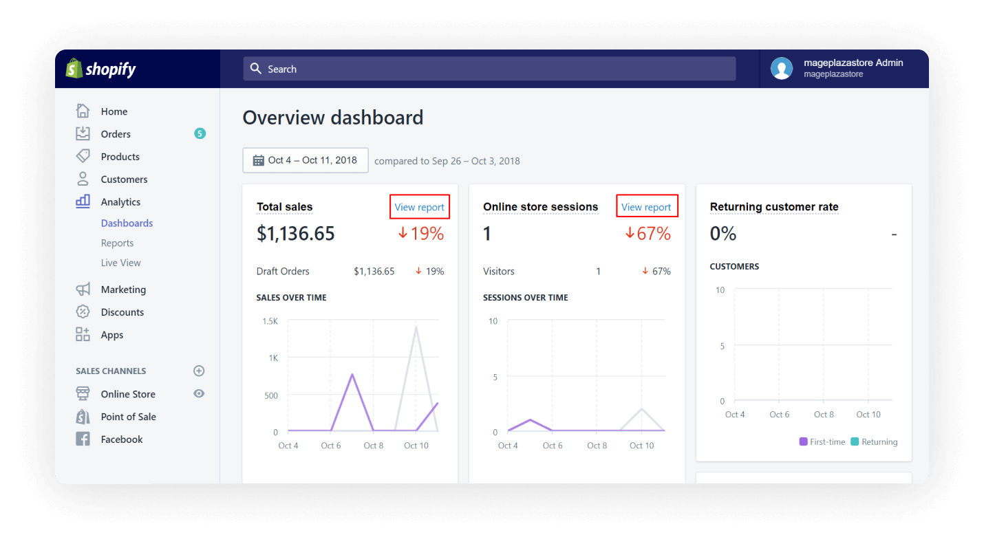Image resolution: width=984 pixels, height=546 pixels.
Task: Select the First-time legend marker
Action: click(x=803, y=441)
